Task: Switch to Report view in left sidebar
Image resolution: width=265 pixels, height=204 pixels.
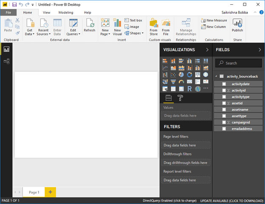Action: click(x=7, y=49)
